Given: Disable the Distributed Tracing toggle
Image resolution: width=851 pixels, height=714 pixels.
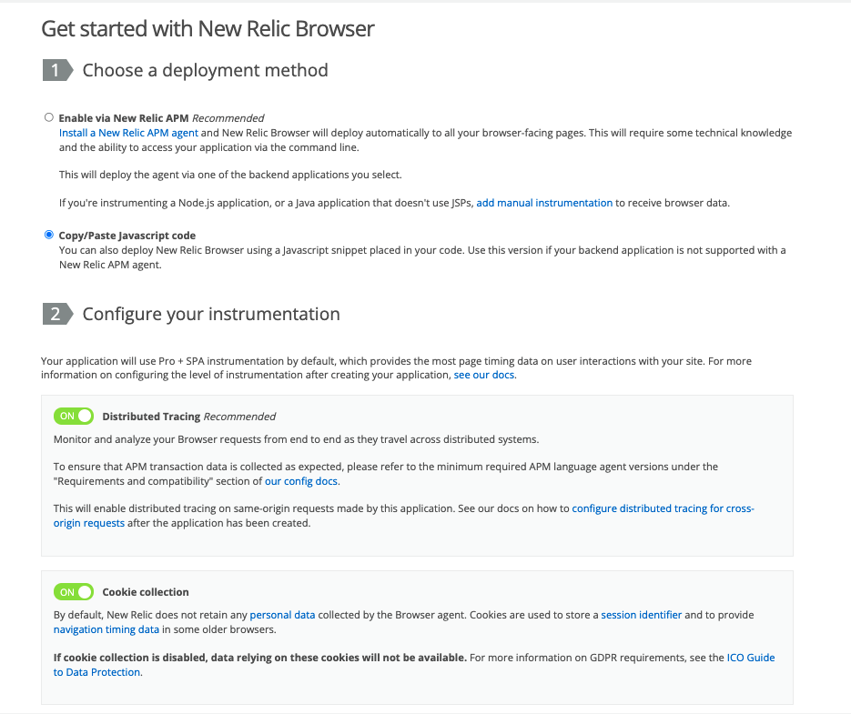Looking at the screenshot, I should (x=74, y=416).
